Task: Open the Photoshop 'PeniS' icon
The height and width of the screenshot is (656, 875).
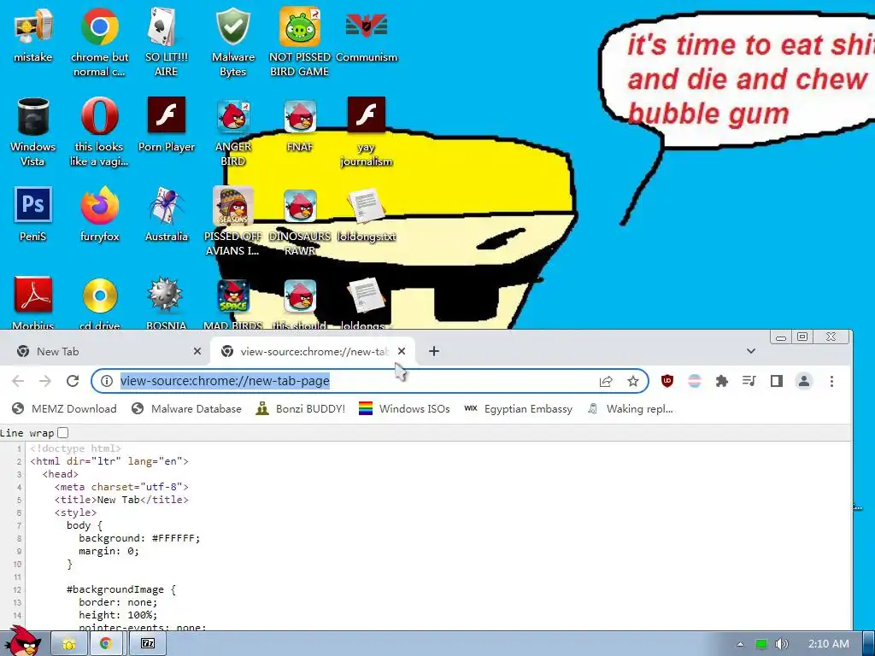Action: click(33, 214)
